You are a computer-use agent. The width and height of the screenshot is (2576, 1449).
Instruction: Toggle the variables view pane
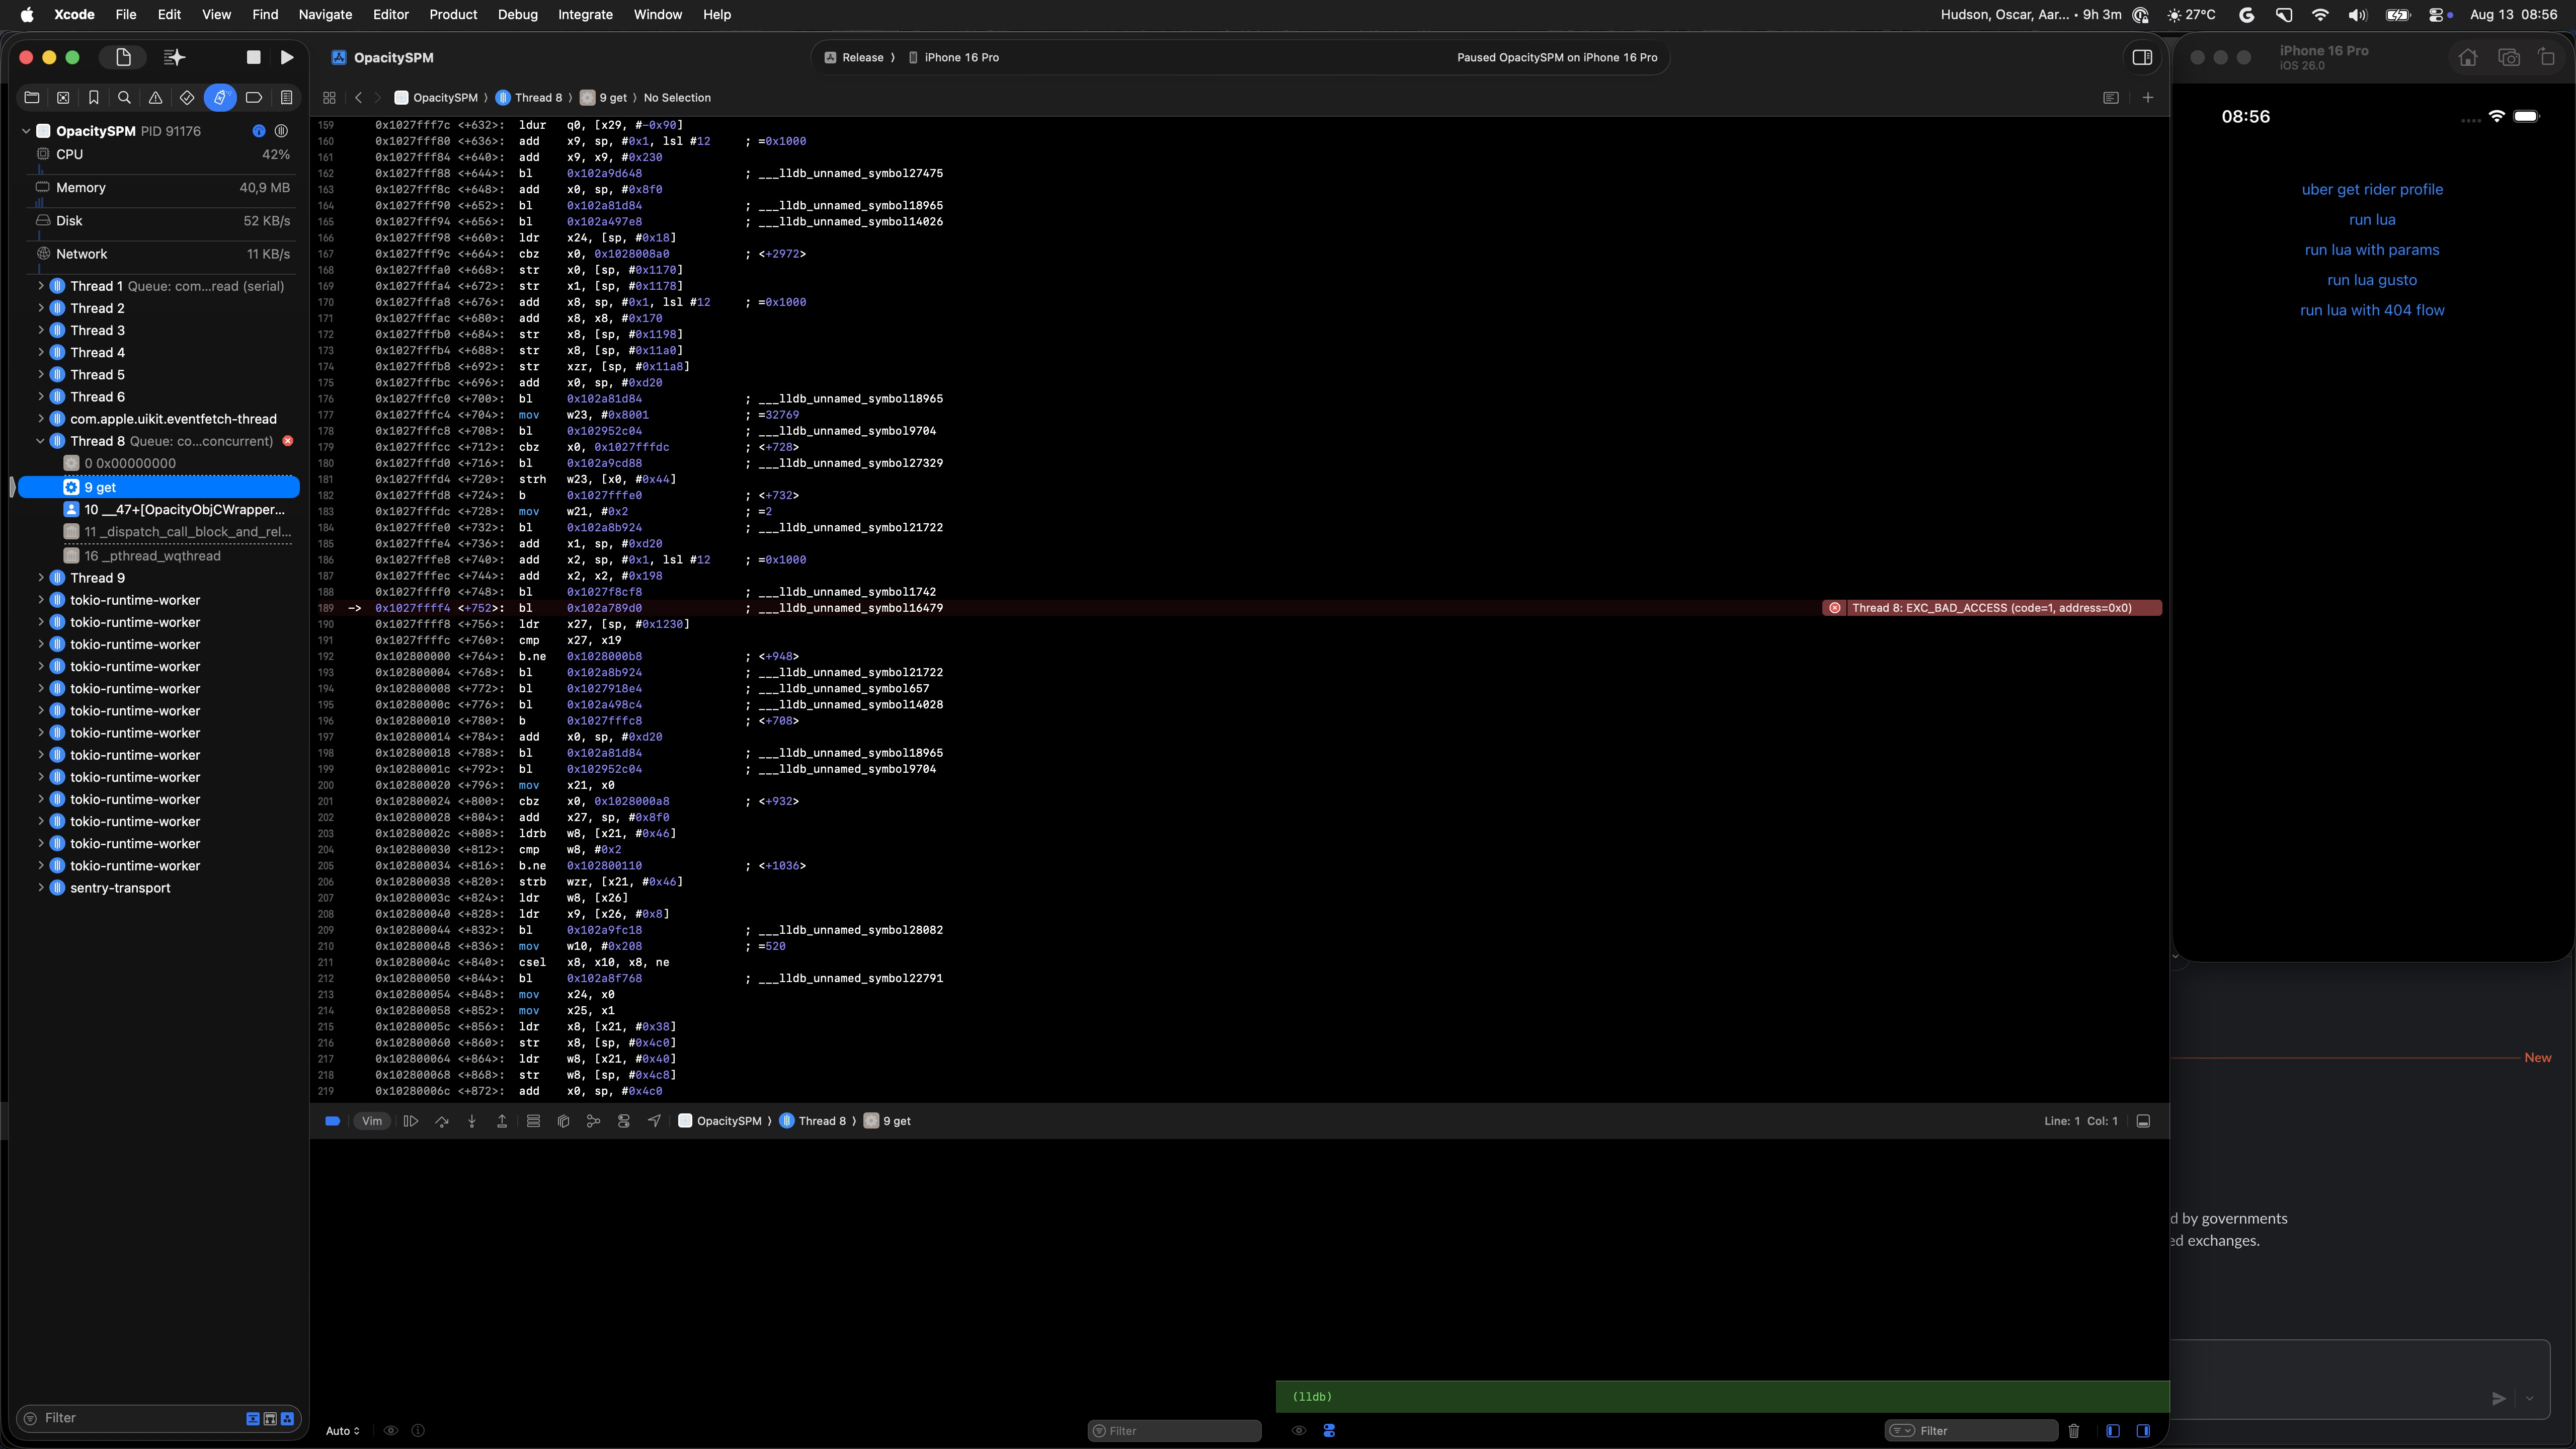[2113, 1431]
